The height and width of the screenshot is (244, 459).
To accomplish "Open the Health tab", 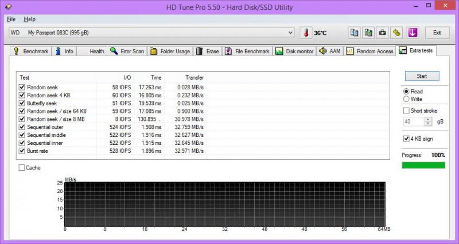I will 91,52.
